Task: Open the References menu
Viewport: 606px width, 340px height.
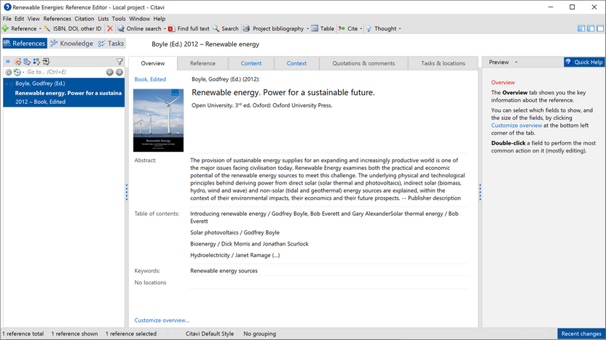Action: 58,18
